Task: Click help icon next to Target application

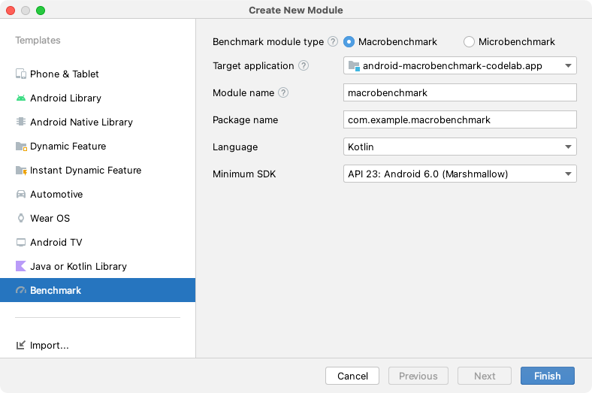Action: click(x=304, y=66)
